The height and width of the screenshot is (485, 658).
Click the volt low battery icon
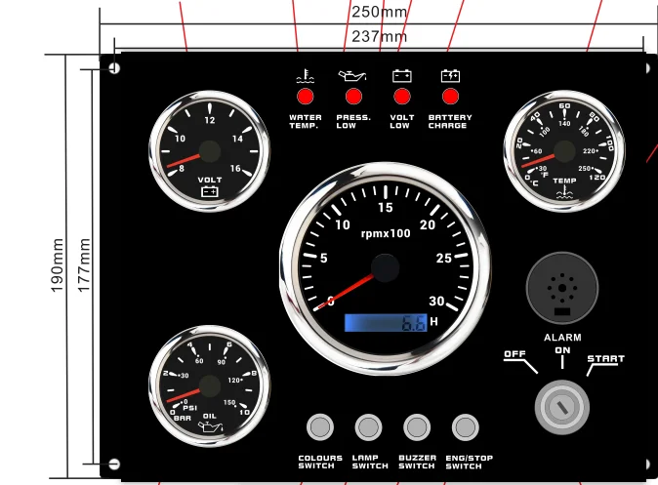(x=401, y=75)
